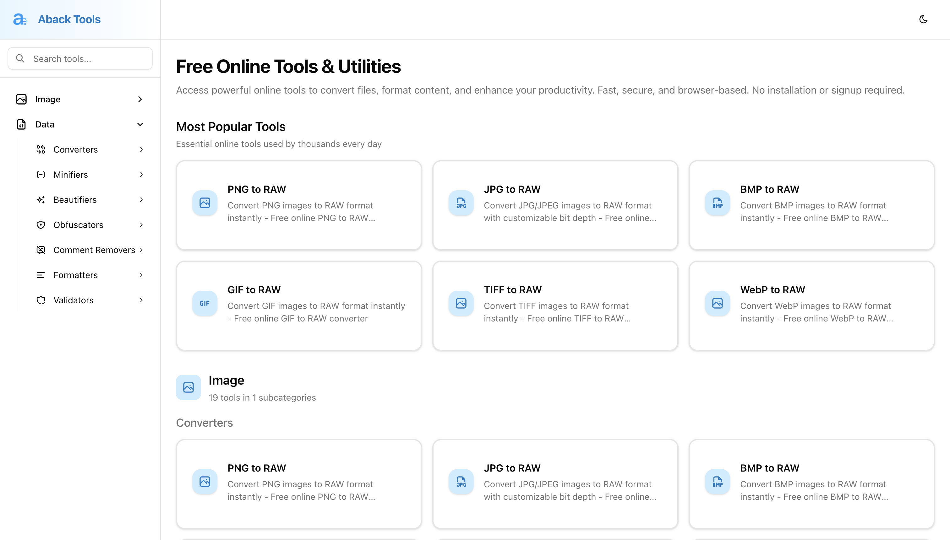Open the PNG to RAW converter card
The height and width of the screenshot is (540, 950).
tap(299, 205)
